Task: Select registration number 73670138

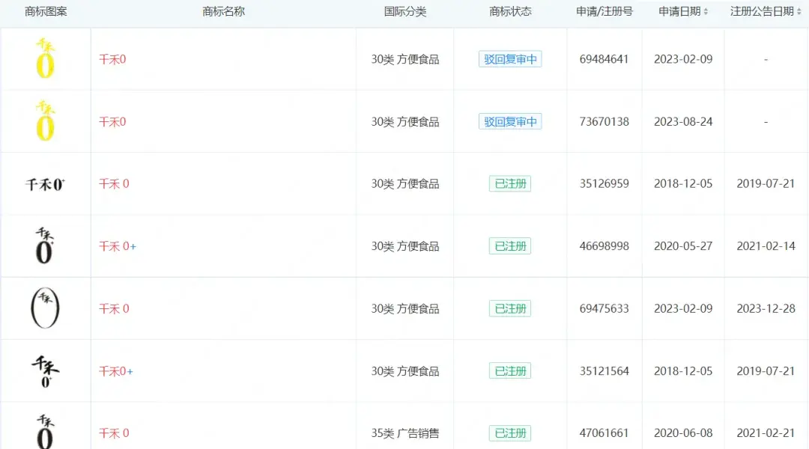Action: [x=605, y=122]
